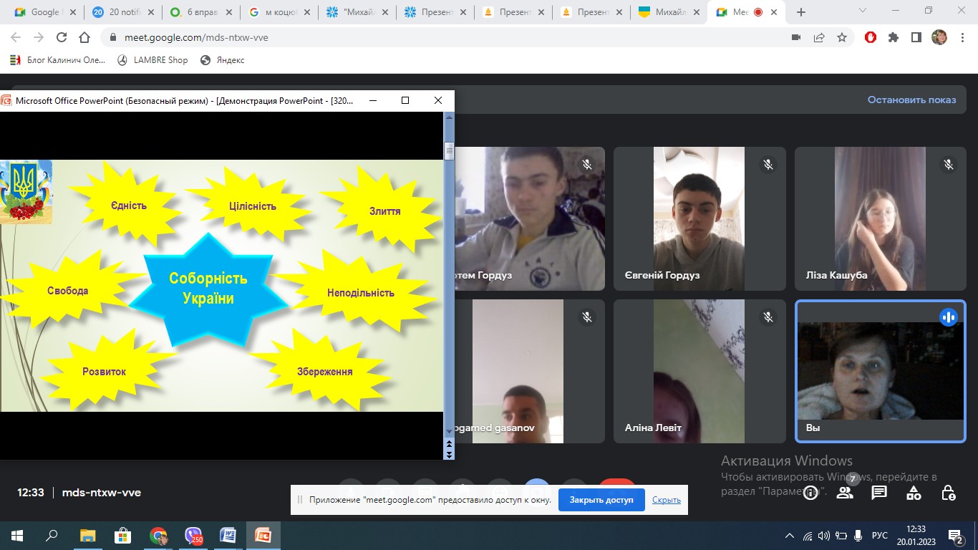Image resolution: width=978 pixels, height=550 pixels.
Task: Switch to the 'м коцюб' Google tab
Action: 279,12
